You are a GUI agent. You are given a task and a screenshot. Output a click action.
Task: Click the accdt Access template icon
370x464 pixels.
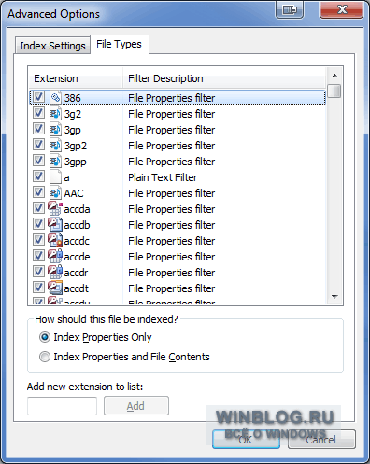pos(55,288)
